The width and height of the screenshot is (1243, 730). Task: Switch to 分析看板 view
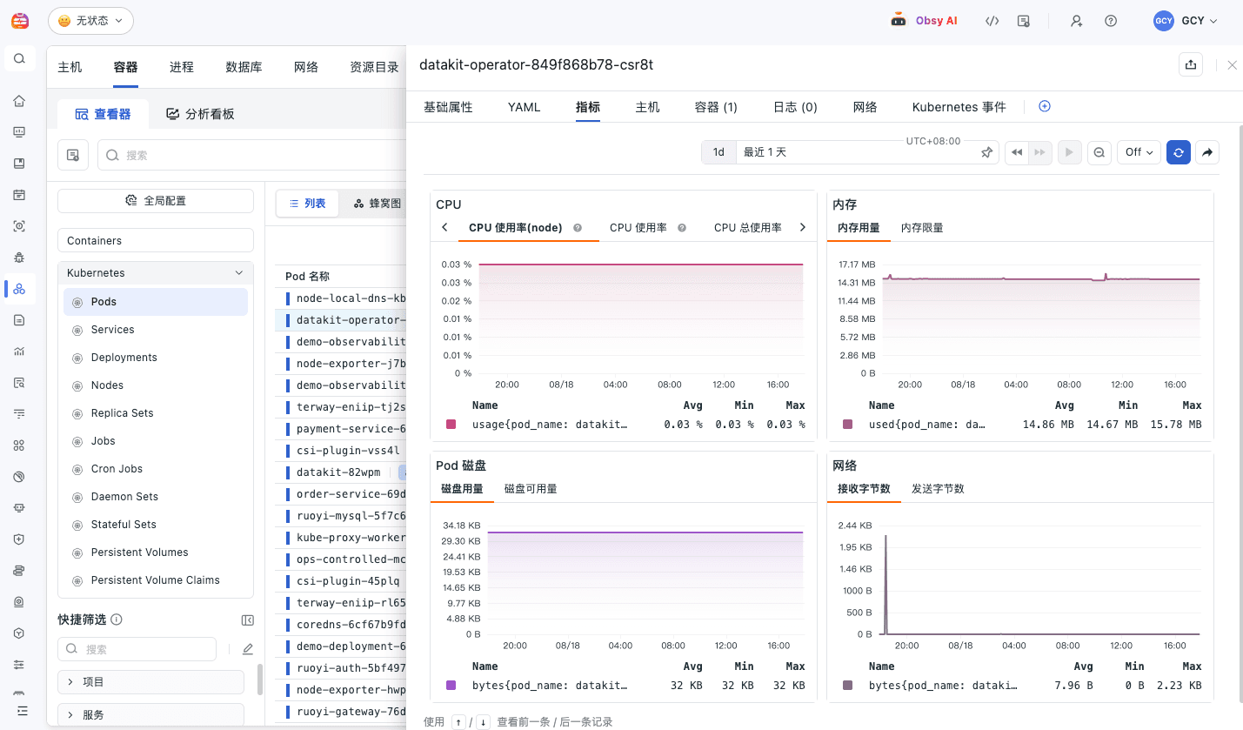point(200,114)
